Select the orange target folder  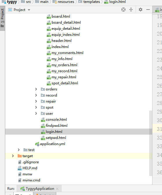[25, 156]
